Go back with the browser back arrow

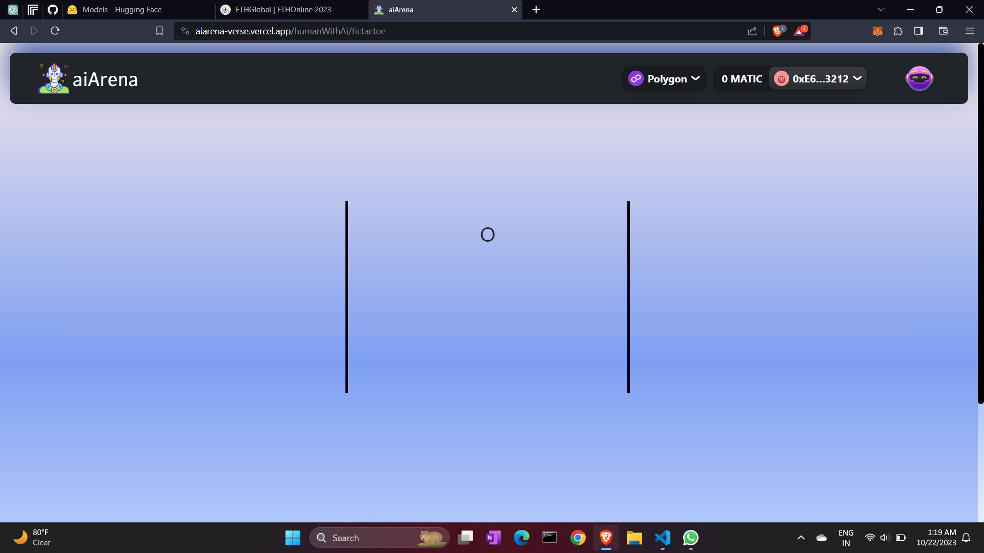click(x=14, y=31)
